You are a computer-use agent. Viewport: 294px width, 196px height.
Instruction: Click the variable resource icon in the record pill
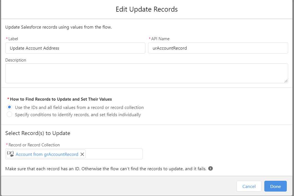pos(11,154)
